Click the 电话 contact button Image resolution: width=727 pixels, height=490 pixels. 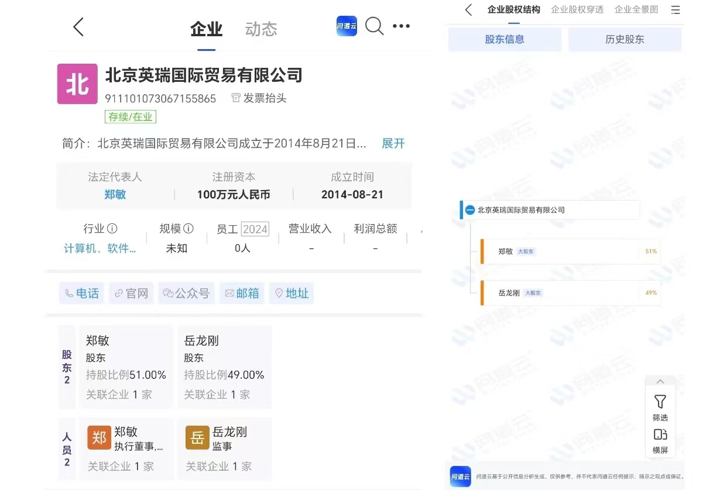pos(82,294)
